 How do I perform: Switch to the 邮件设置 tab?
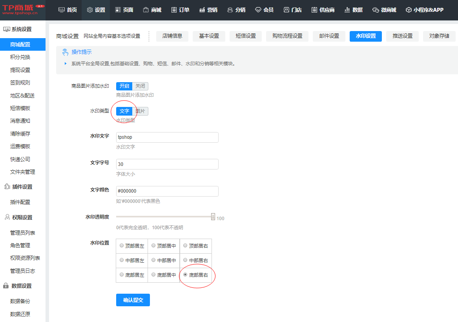(x=329, y=36)
